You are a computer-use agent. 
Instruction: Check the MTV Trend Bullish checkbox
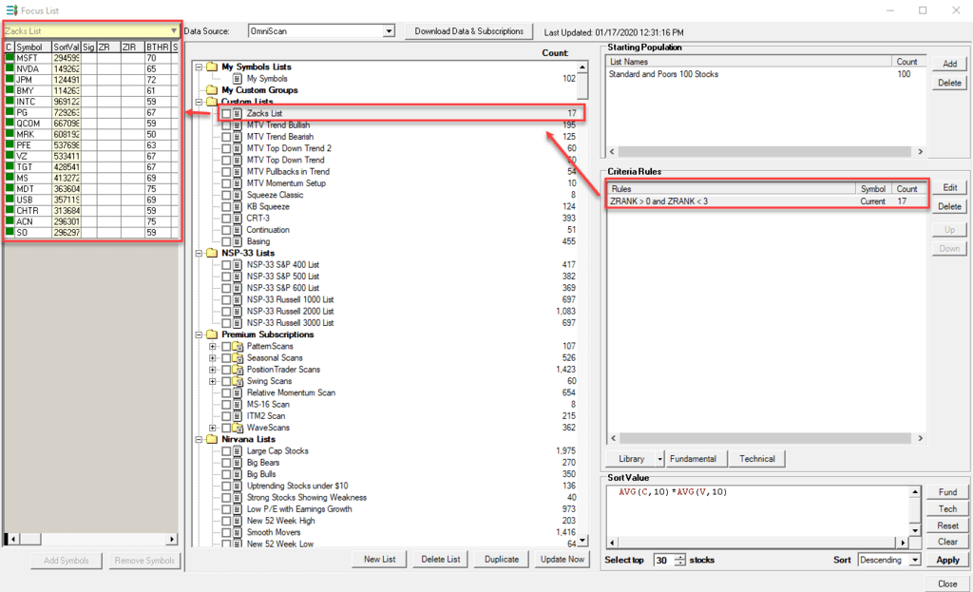click(226, 125)
